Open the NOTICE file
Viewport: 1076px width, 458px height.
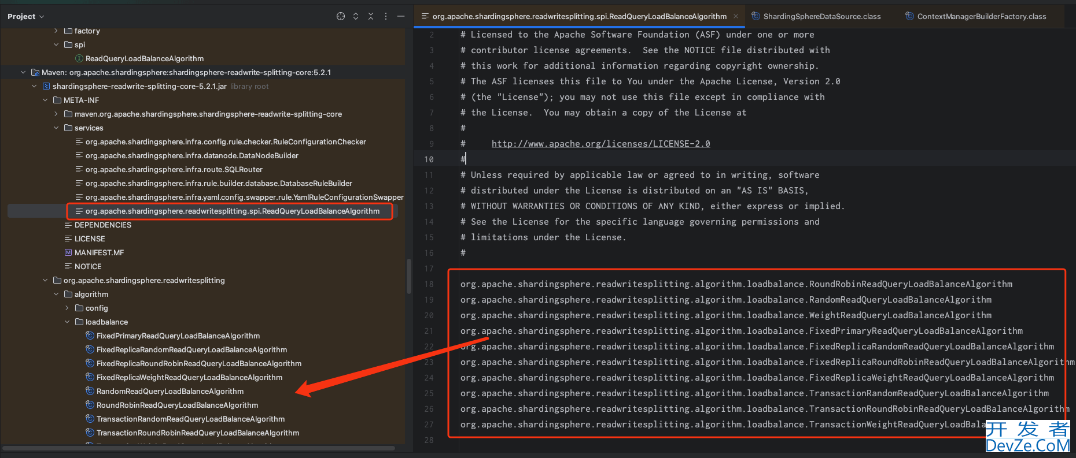tap(88, 266)
